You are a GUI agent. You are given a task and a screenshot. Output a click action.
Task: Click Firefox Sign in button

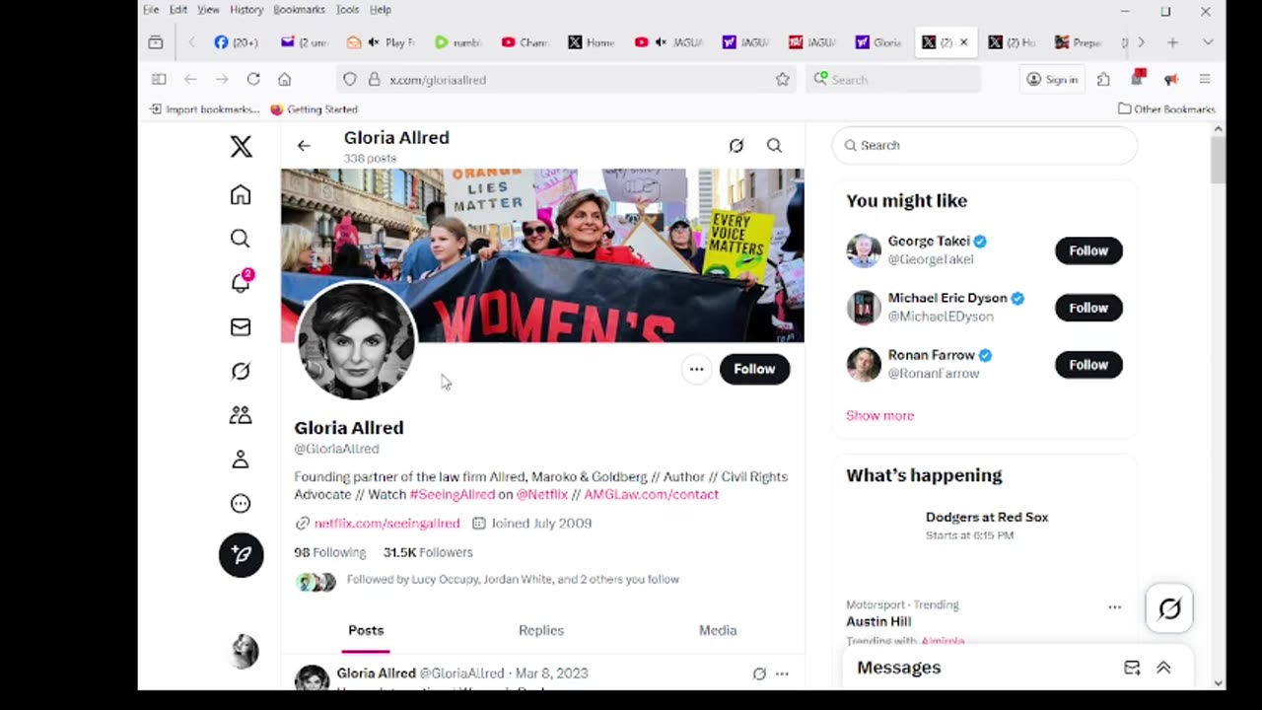coord(1052,79)
